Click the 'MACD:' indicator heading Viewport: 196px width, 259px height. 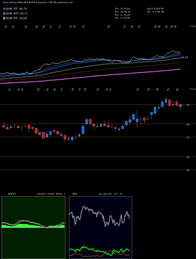point(12,194)
